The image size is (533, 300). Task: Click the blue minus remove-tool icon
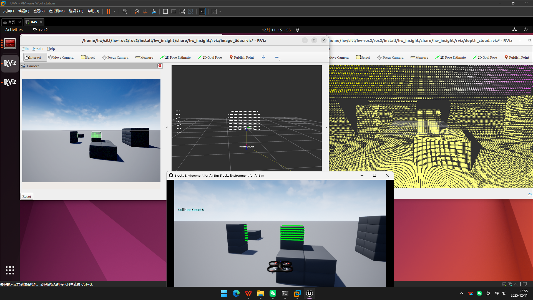pyautogui.click(x=277, y=57)
